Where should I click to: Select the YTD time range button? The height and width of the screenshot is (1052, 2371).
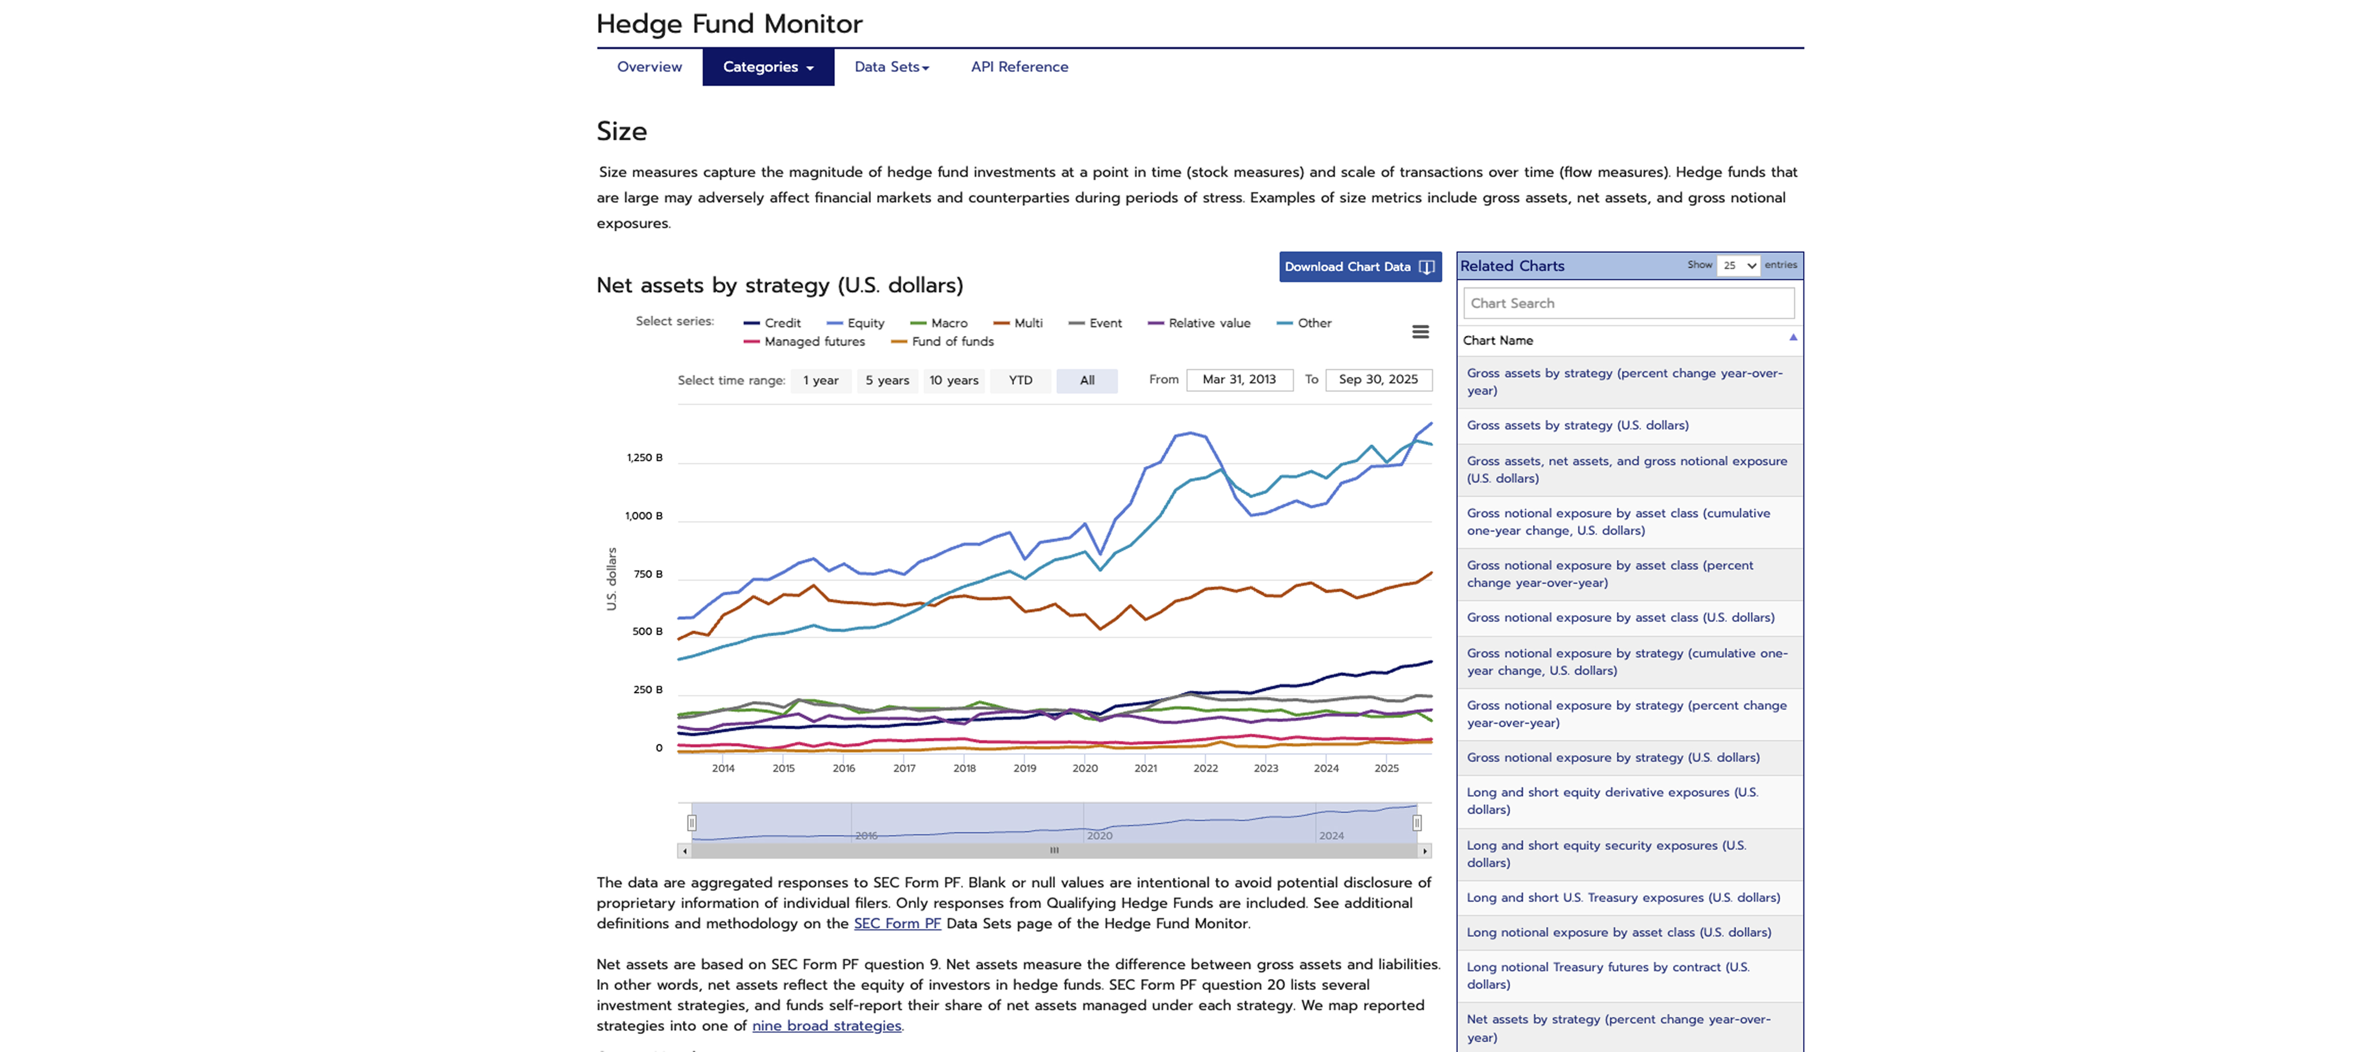click(1020, 380)
